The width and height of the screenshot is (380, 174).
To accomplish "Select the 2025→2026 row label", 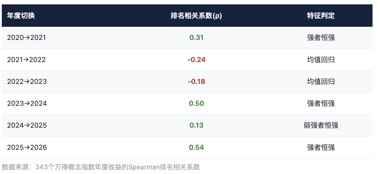I will (27, 147).
